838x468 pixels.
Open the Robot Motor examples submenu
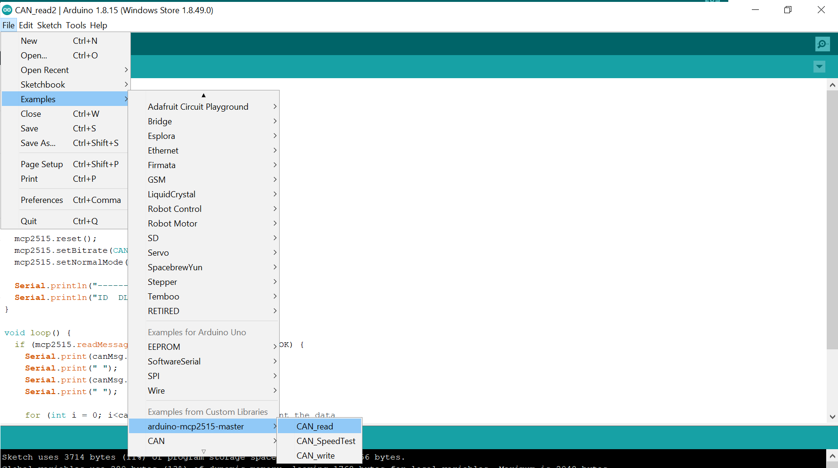point(204,224)
